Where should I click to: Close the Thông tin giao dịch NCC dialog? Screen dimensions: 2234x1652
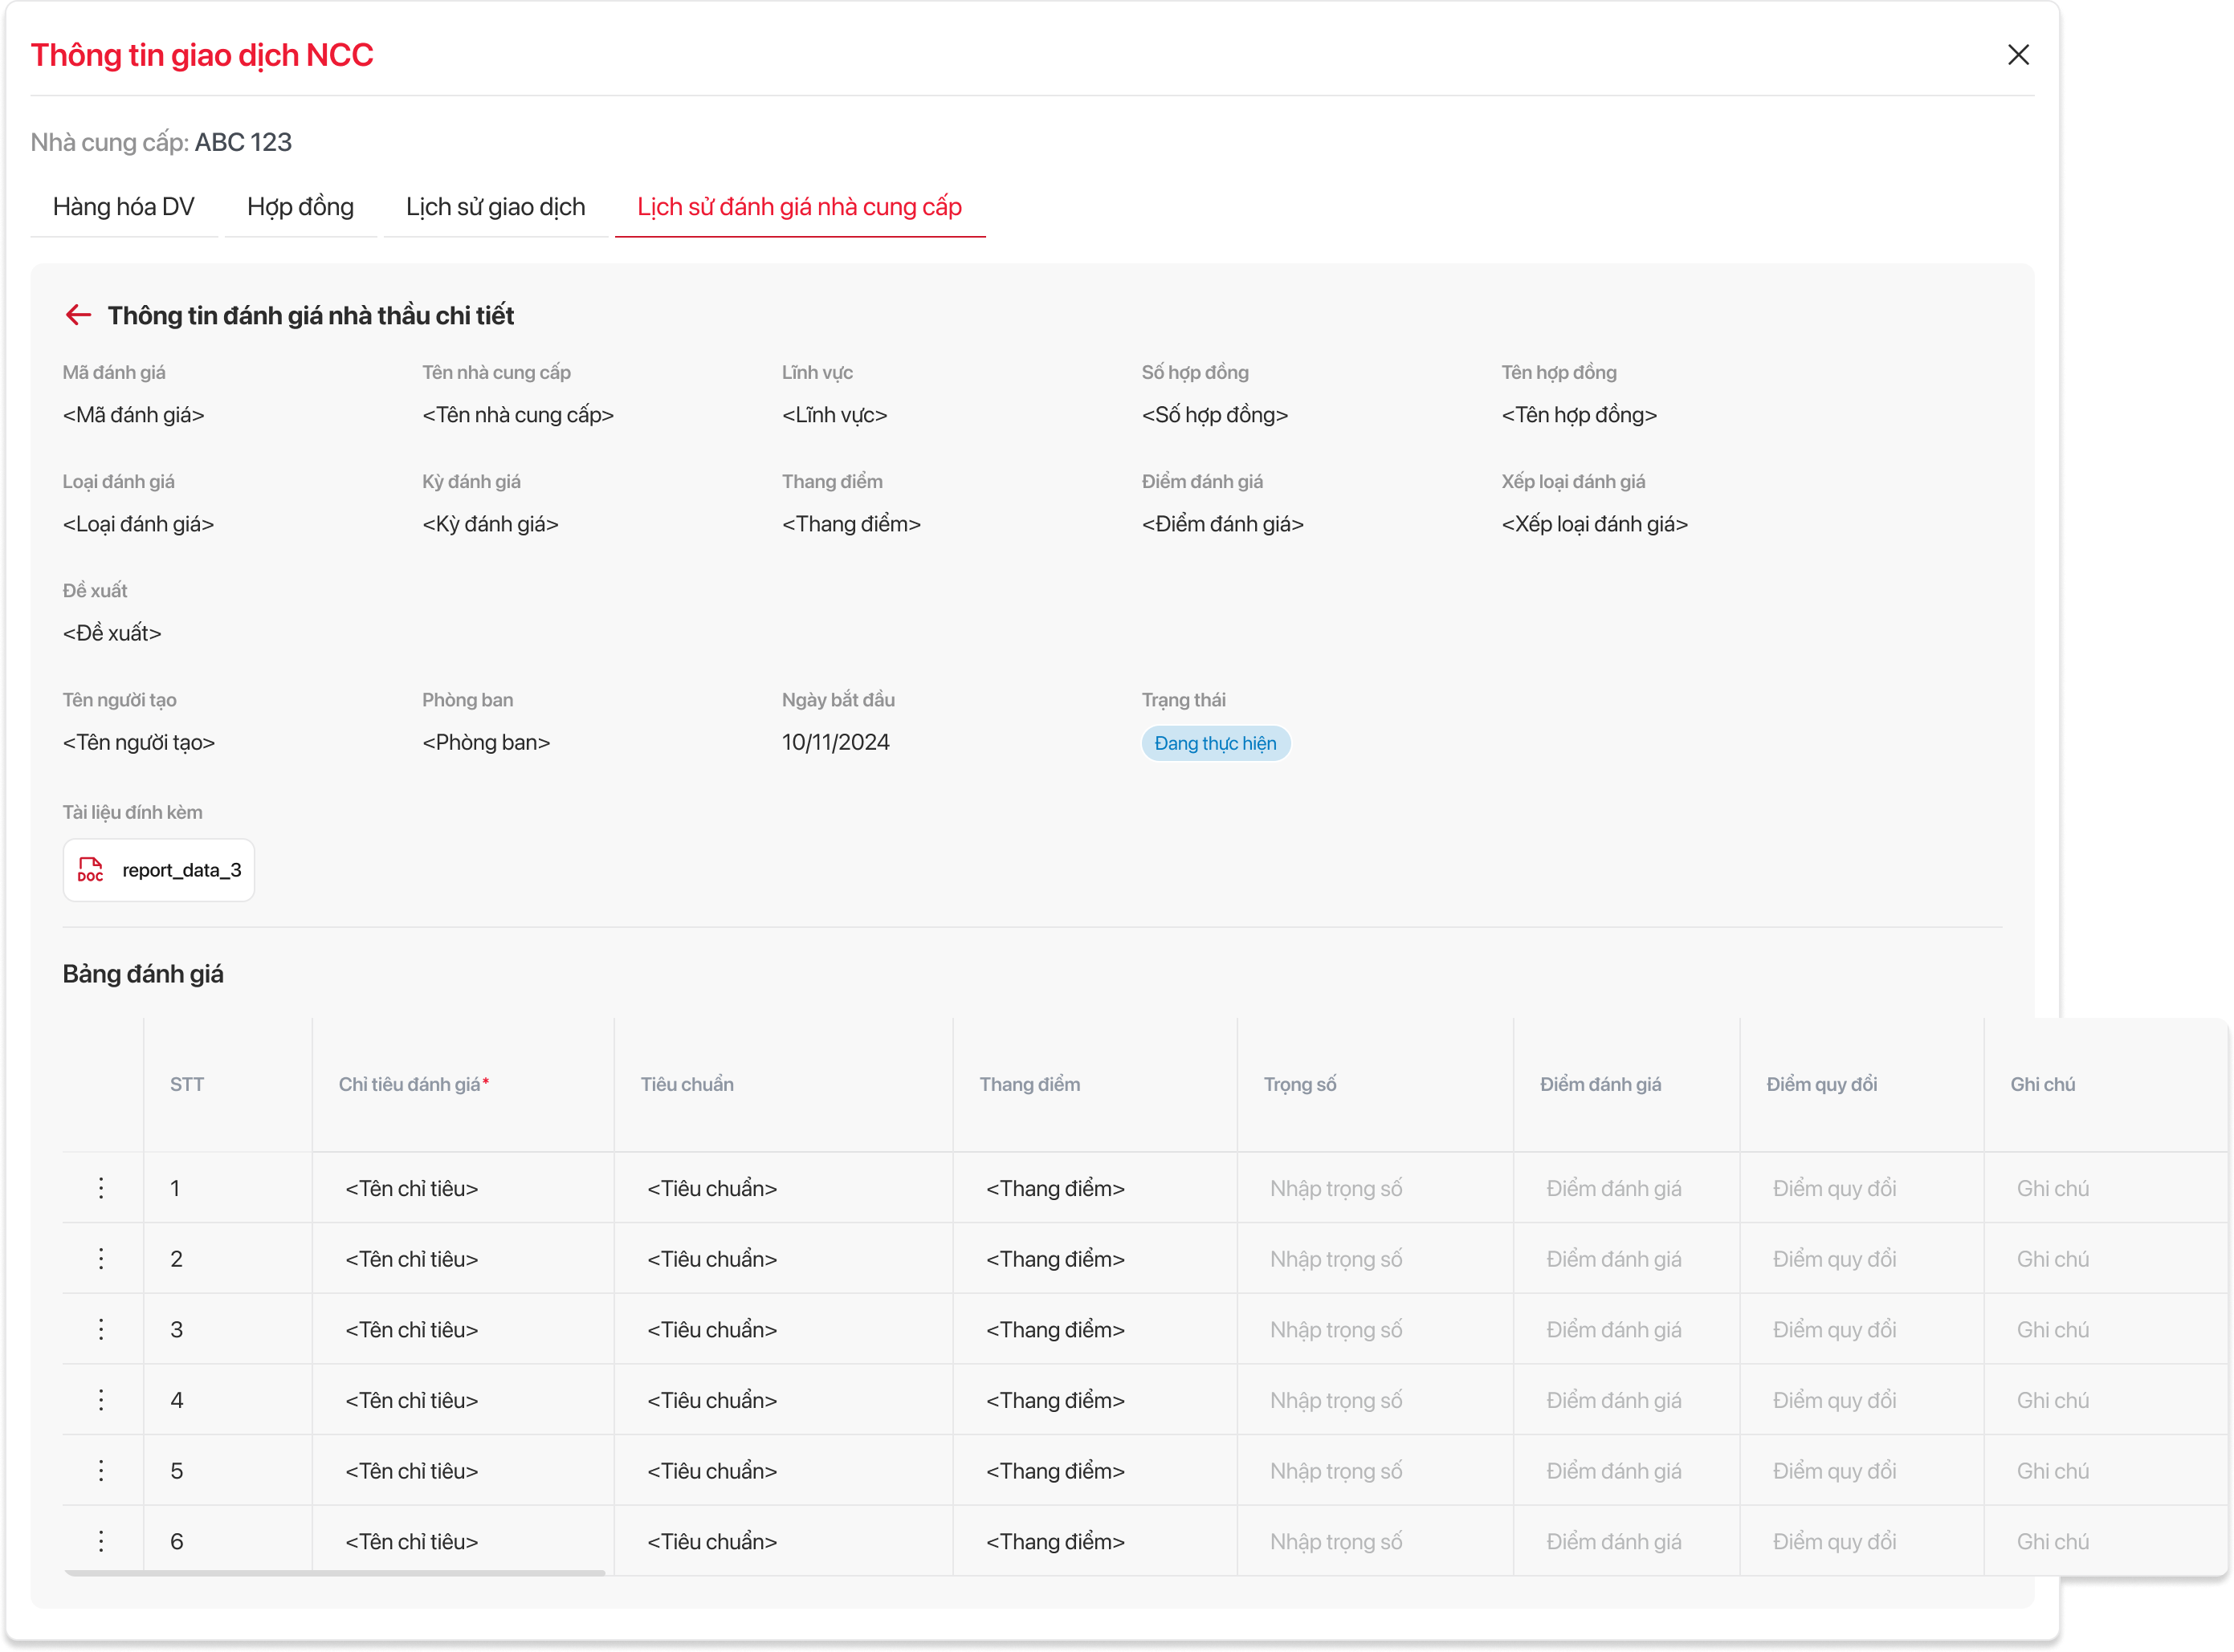(x=2018, y=55)
